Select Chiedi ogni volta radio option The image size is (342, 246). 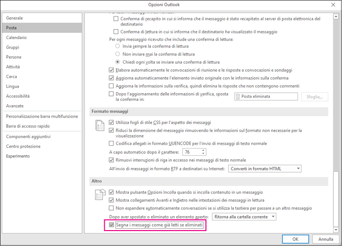click(118, 62)
